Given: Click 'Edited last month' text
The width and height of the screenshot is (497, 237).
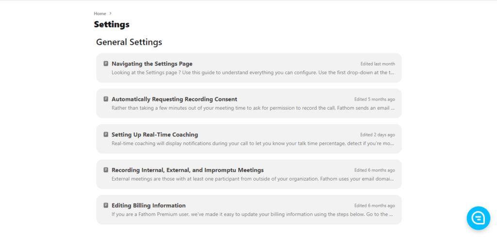Looking at the screenshot, I should coord(378,64).
